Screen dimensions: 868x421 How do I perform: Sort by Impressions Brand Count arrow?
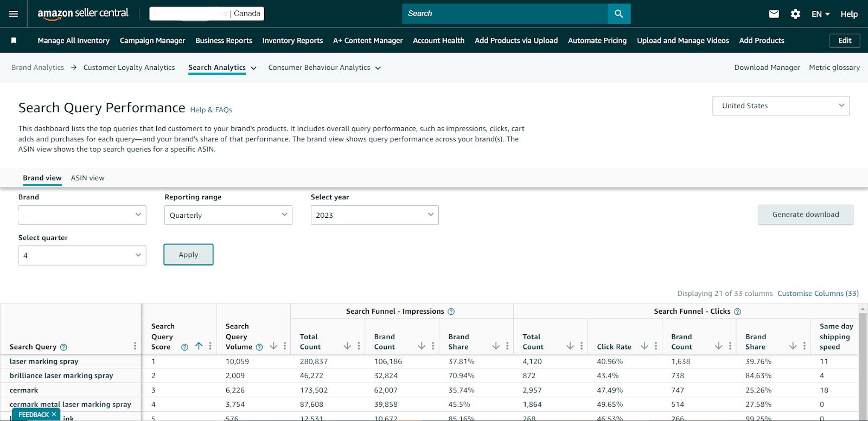tap(422, 346)
